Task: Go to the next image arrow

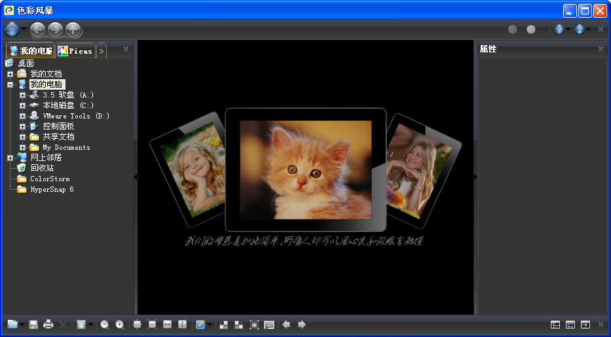Action: click(x=302, y=325)
